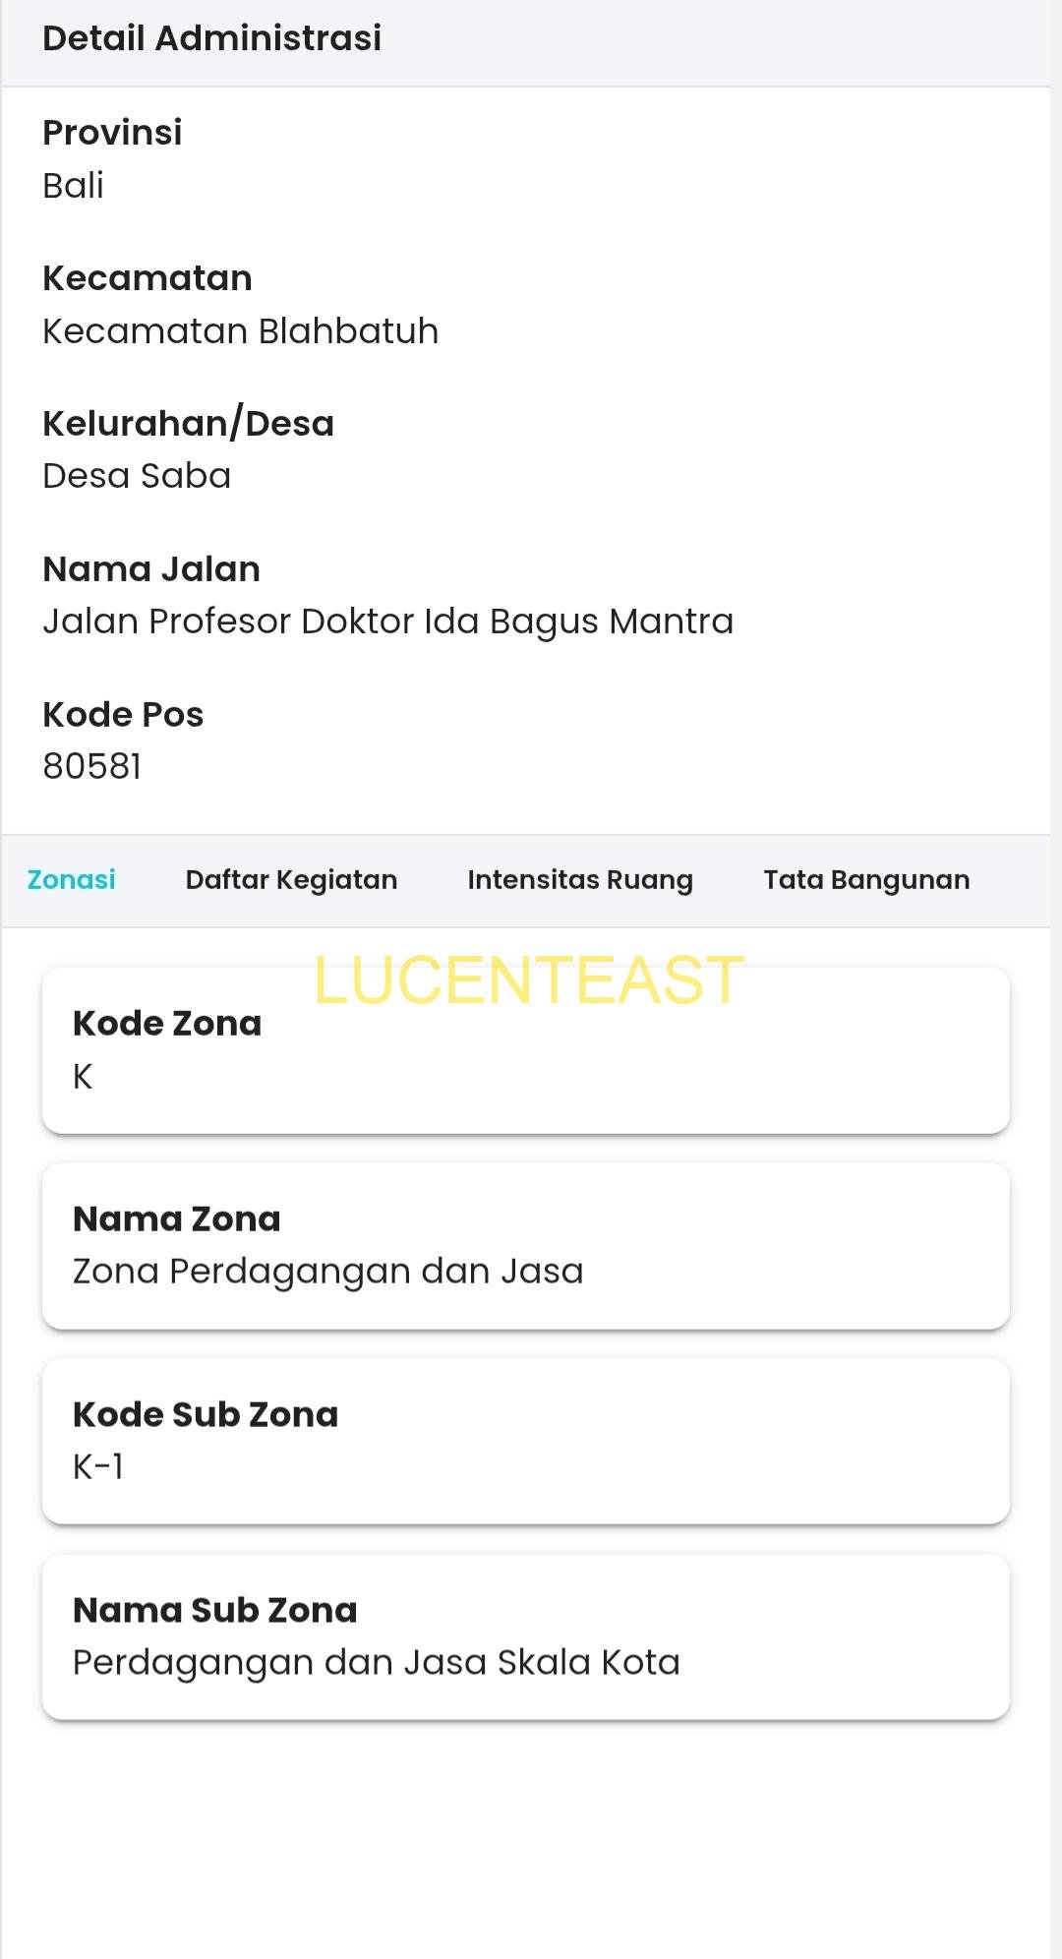Screen dimensions: 1062x1959
Task: Click Kecamatan Blahbatuh text
Action: tap(240, 331)
